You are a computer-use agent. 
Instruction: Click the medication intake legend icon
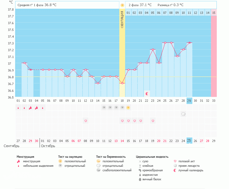click(x=175, y=166)
